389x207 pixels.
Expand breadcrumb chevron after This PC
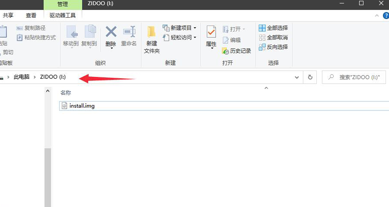click(35, 77)
